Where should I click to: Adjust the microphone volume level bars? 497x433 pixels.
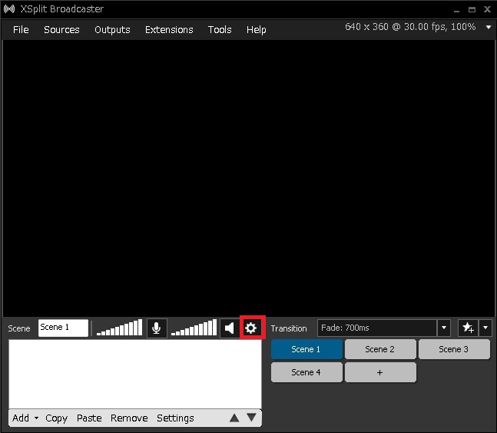[120, 328]
